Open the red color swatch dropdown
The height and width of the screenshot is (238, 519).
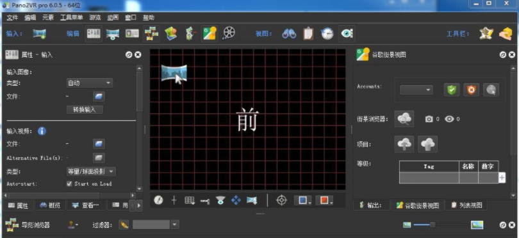(324, 200)
